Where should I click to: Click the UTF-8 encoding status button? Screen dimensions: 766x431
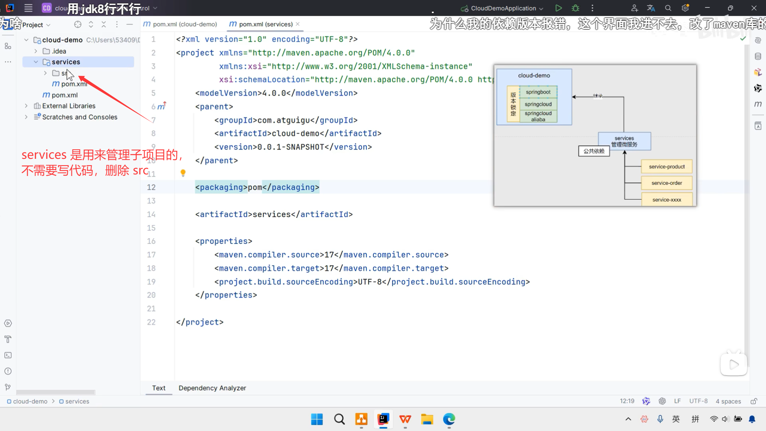[698, 401]
